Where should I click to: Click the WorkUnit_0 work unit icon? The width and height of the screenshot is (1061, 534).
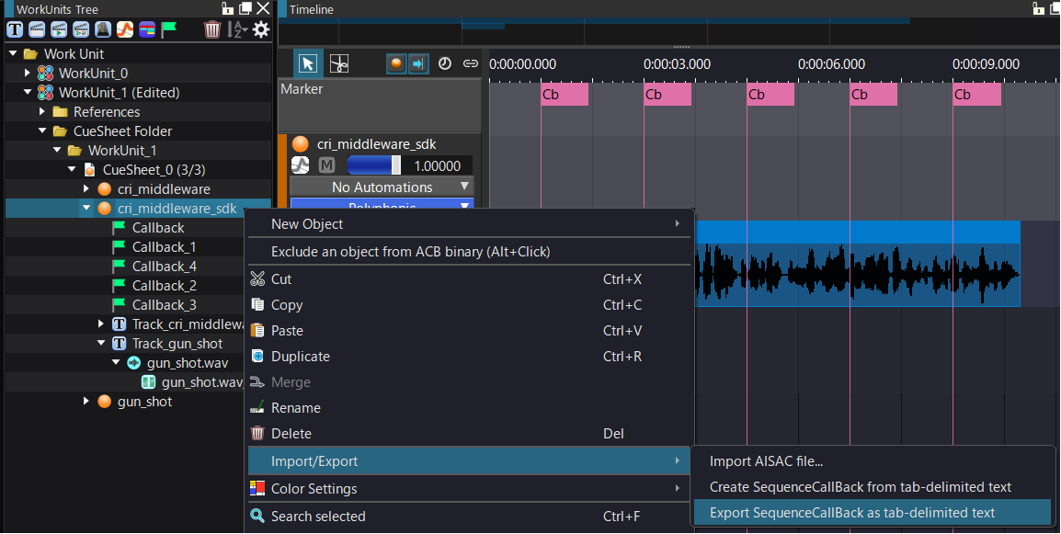(x=45, y=74)
